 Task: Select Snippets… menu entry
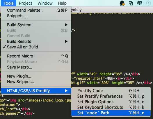coord(36,16)
